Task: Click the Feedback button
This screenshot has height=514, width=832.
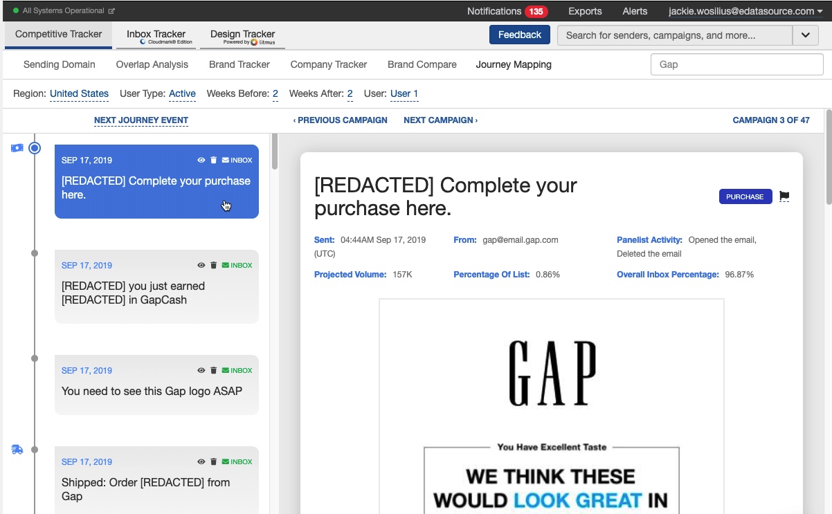Action: pos(520,35)
